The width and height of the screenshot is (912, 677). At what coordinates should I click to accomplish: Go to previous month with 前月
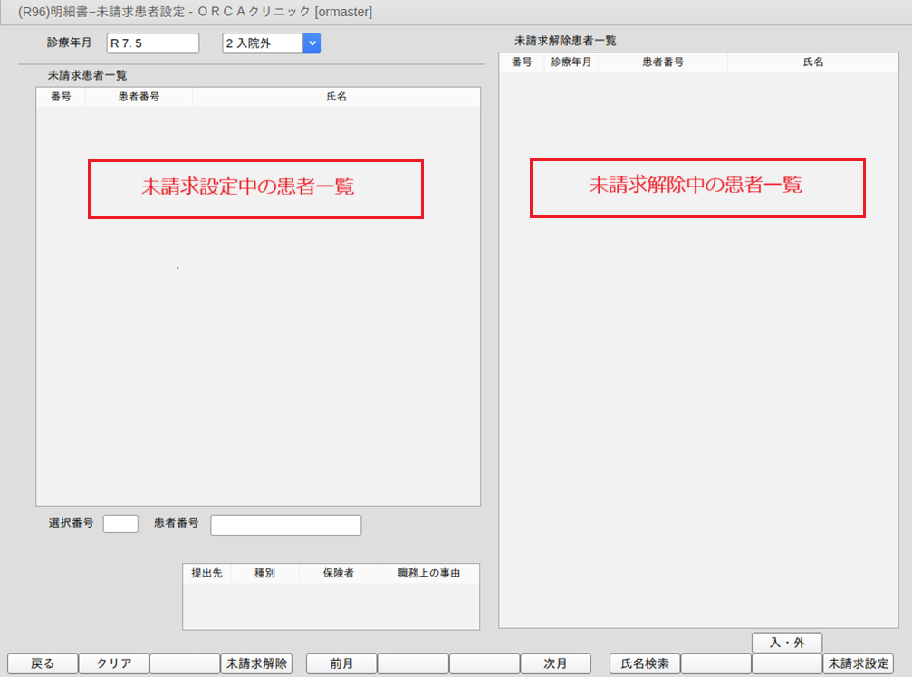(341, 663)
